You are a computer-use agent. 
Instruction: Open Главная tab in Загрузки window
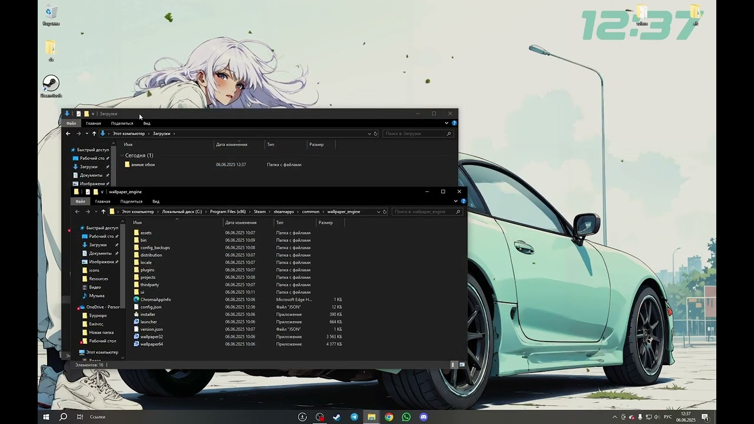tap(93, 124)
